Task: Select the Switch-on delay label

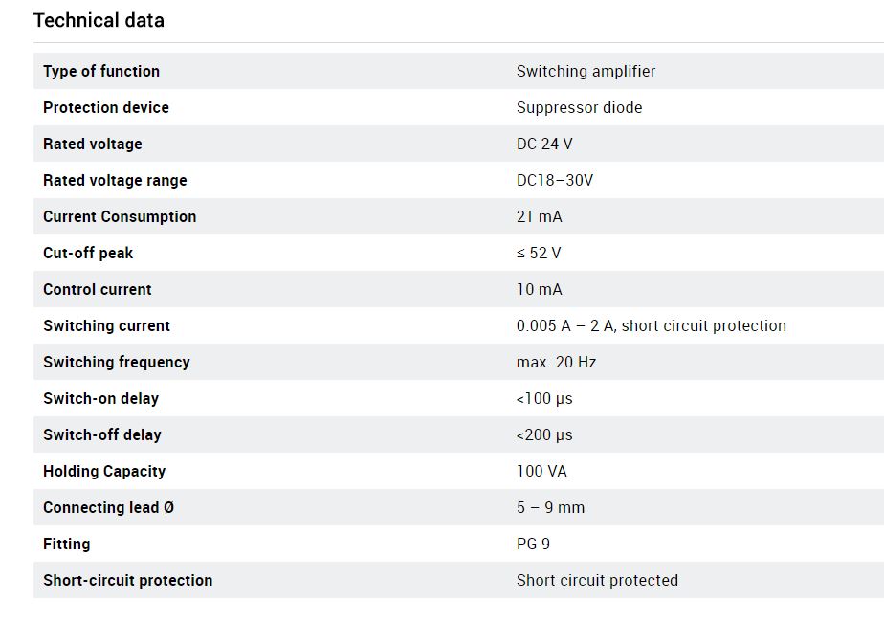Action: click(x=100, y=399)
